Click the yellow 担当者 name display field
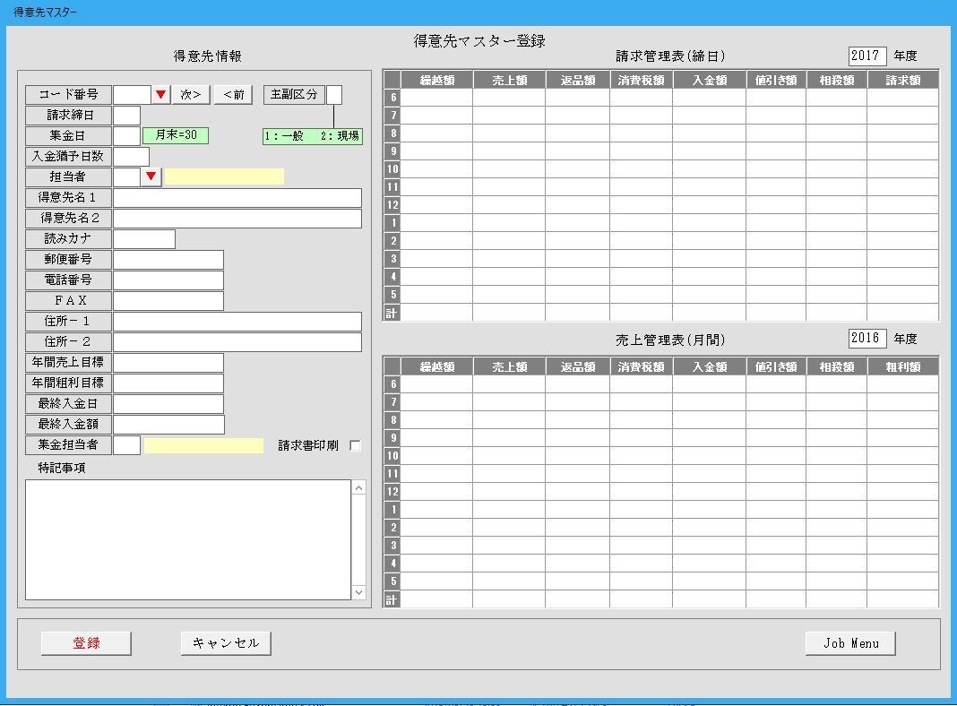957x706 pixels. pos(224,177)
